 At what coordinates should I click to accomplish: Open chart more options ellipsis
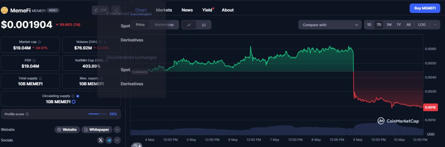click(x=435, y=25)
